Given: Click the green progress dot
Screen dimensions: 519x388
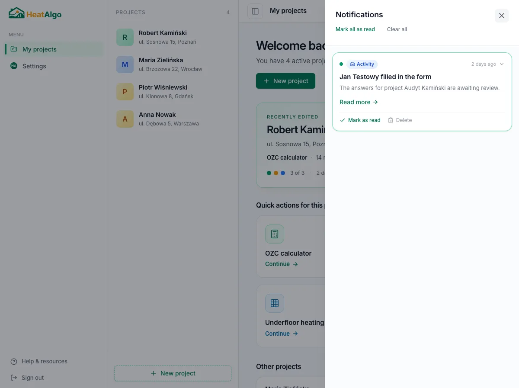Looking at the screenshot, I should tap(269, 173).
